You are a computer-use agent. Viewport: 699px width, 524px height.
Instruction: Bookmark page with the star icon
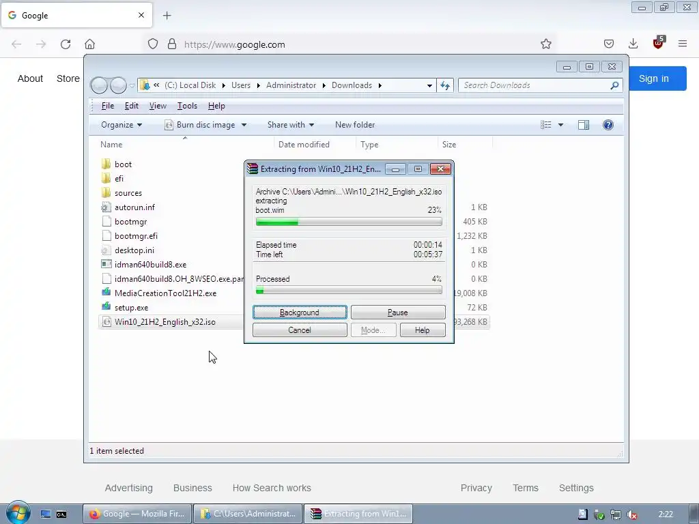[x=545, y=44]
